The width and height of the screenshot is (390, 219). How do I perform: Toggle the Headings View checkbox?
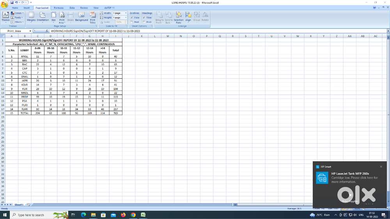[x=144, y=18]
